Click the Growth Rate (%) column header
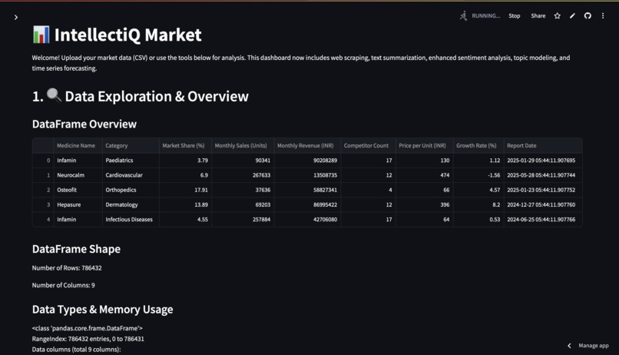This screenshot has height=355, width=619. point(478,145)
